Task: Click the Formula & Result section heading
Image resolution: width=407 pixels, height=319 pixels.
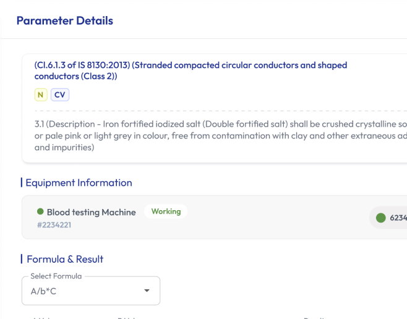Action: point(65,259)
